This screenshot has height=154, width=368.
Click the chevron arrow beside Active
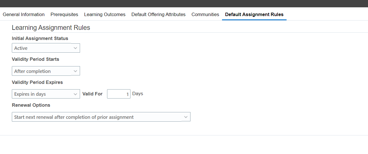coord(76,48)
